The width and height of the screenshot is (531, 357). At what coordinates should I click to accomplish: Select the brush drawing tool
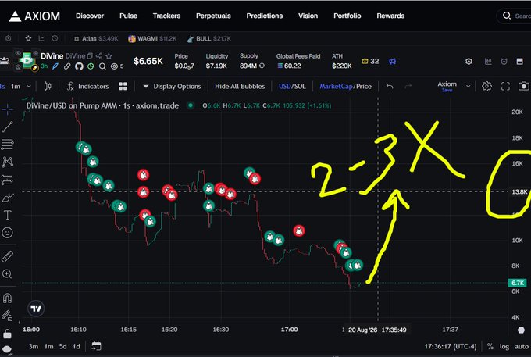8,197
